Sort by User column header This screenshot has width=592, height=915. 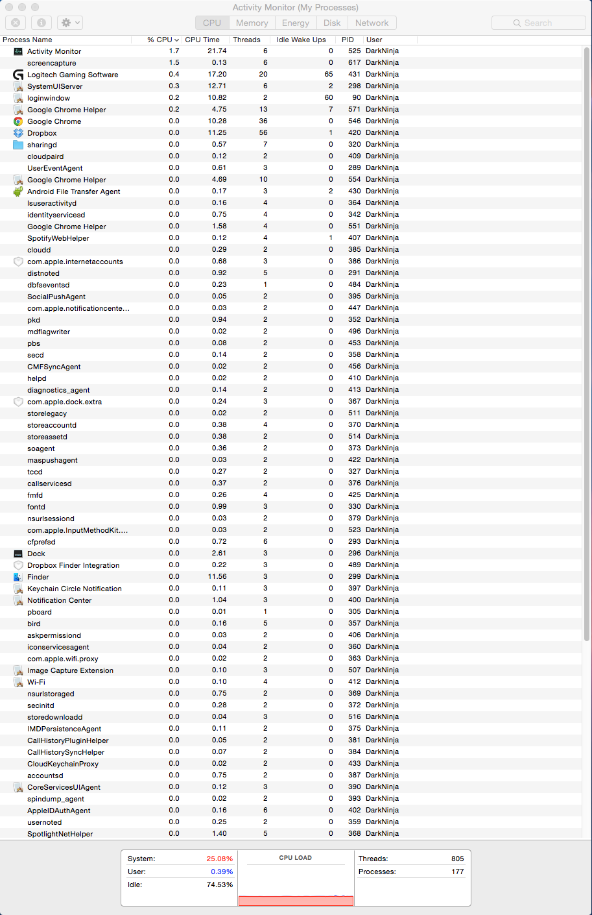point(390,40)
